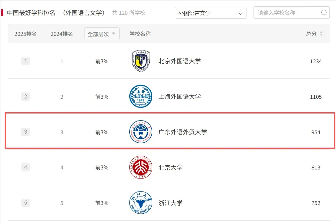This screenshot has height=224, width=336.
Task: Click the Shanghai International Studies University logo
Action: tap(141, 96)
